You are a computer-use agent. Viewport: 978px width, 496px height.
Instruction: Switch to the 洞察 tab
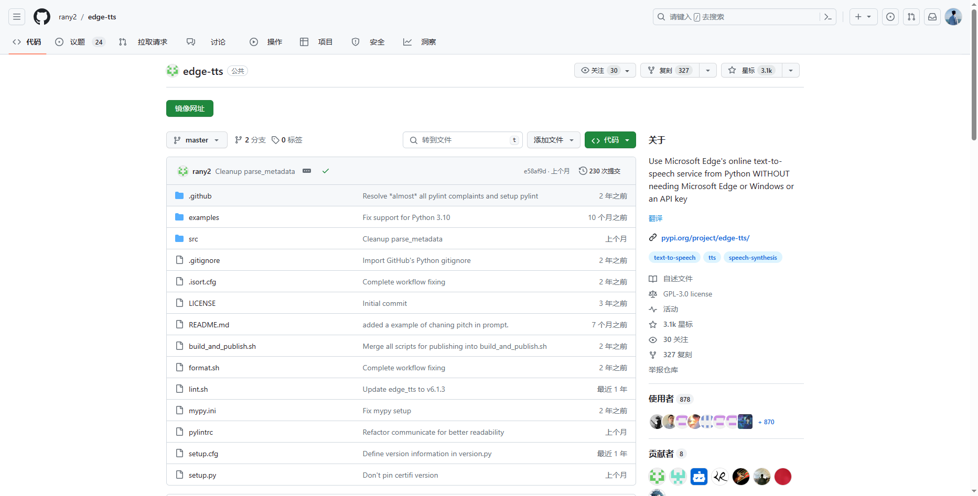tap(420, 42)
